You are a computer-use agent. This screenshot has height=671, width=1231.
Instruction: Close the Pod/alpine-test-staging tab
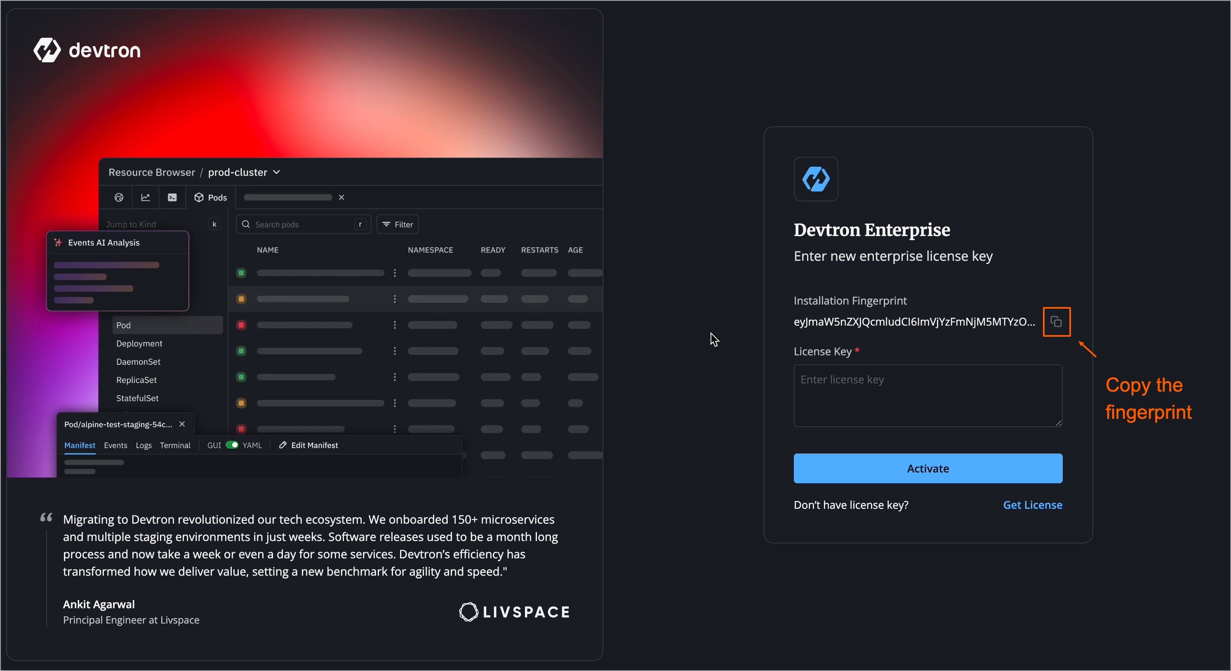pos(182,424)
